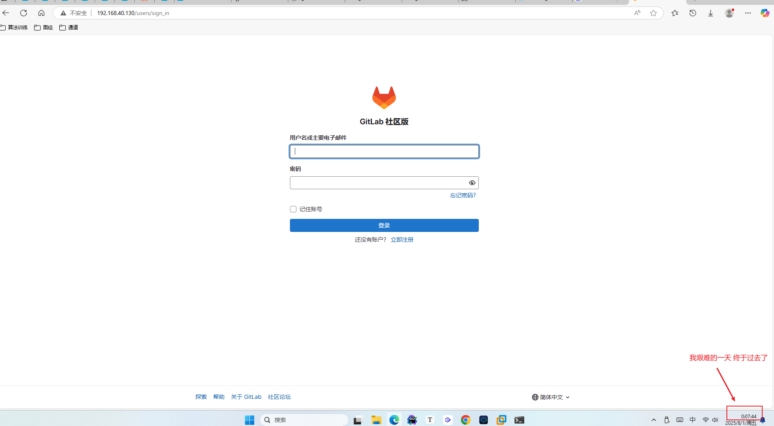Click the taskbar clock and date
Image resolution: width=774 pixels, height=426 pixels.
click(741, 420)
